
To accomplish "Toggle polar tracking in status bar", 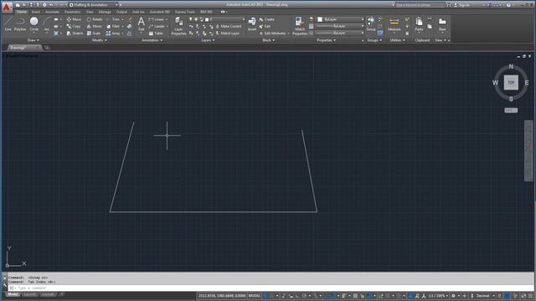I will point(304,296).
